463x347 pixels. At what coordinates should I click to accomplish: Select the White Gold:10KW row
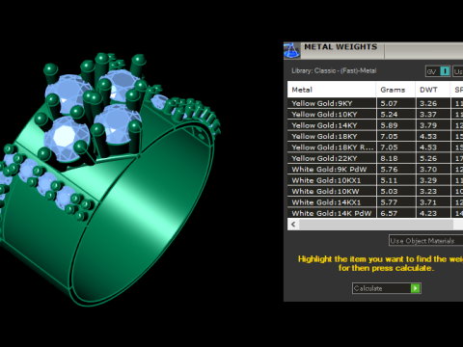375,191
